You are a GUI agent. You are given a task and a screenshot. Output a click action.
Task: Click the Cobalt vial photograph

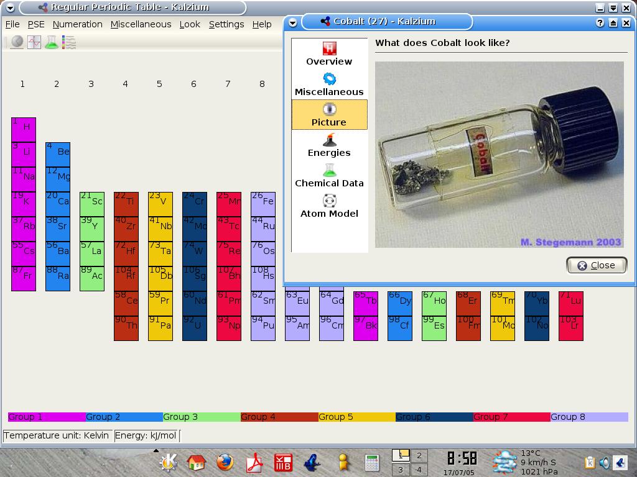click(x=500, y=155)
